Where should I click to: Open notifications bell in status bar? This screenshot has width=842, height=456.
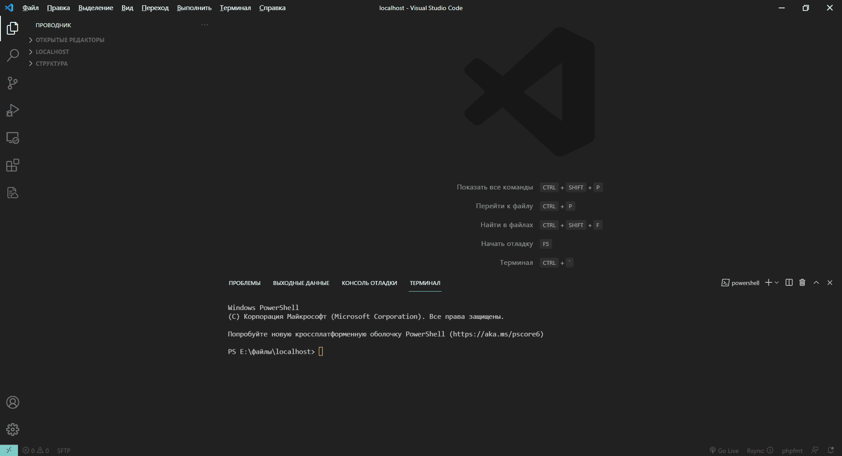830,450
